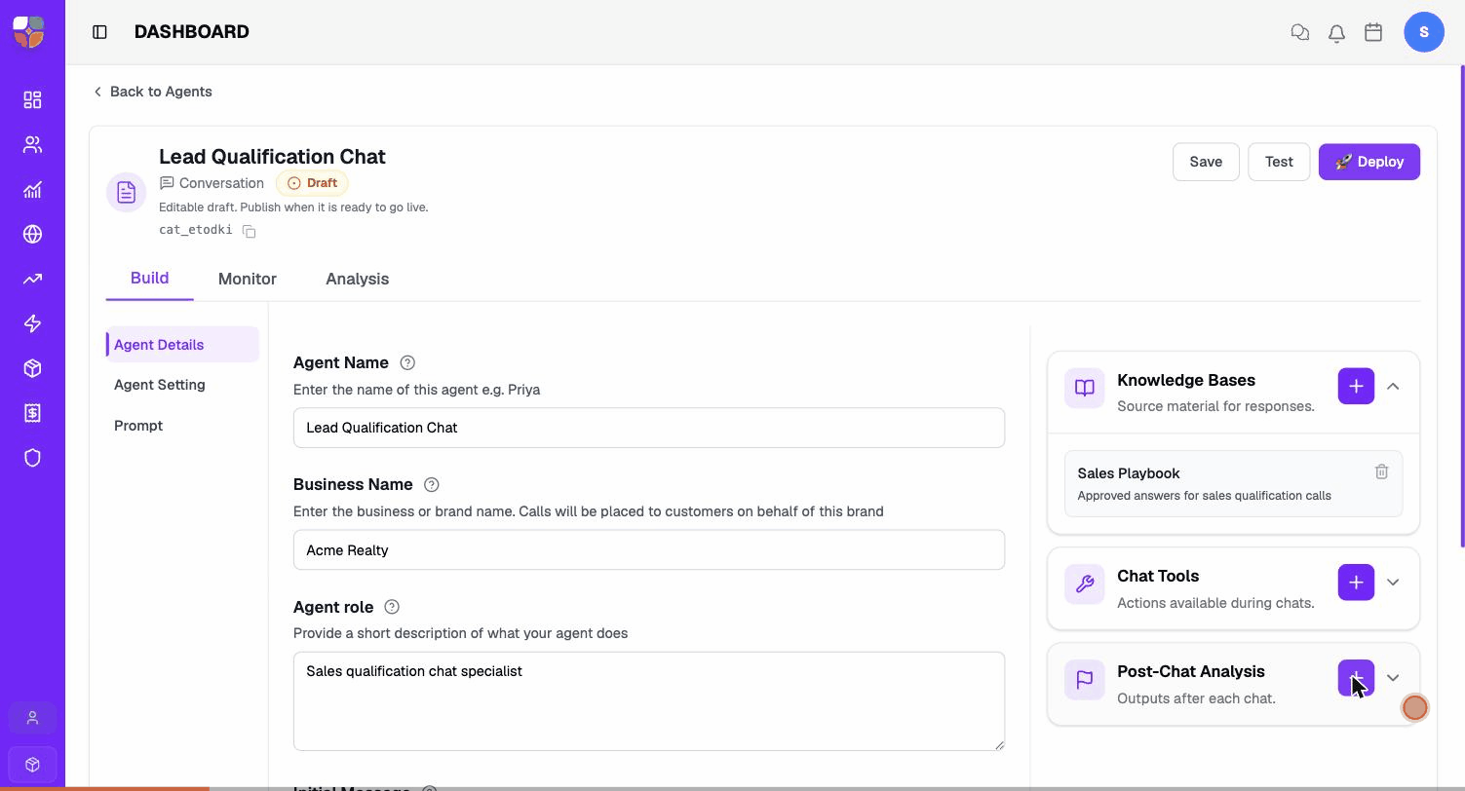Click the Chat Tools wrench icon

[1085, 584]
